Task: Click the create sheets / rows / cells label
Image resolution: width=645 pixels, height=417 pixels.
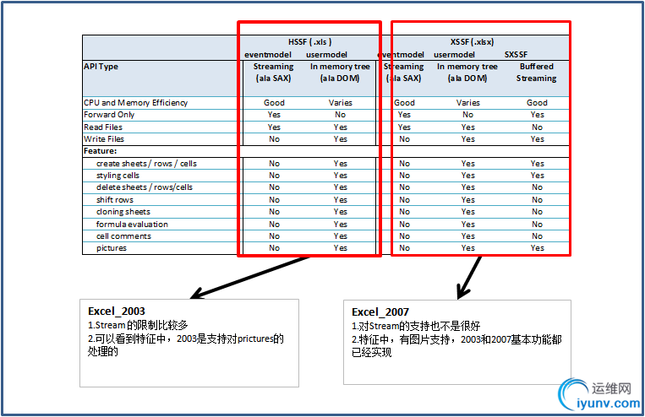Action: click(x=146, y=164)
